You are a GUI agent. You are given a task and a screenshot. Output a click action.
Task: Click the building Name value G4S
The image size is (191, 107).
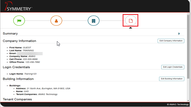[26, 92]
